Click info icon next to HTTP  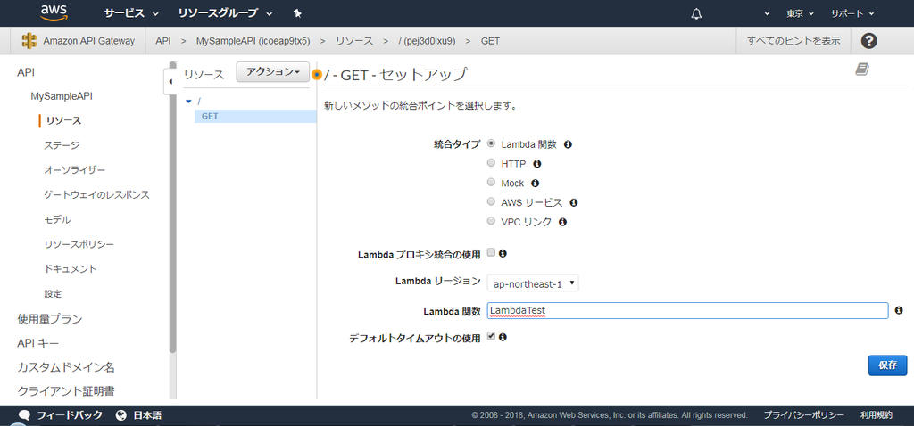click(537, 164)
